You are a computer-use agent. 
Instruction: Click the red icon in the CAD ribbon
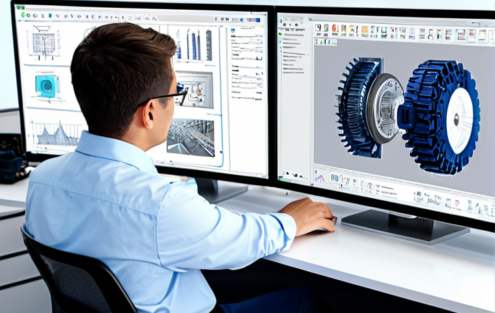[x=335, y=29]
